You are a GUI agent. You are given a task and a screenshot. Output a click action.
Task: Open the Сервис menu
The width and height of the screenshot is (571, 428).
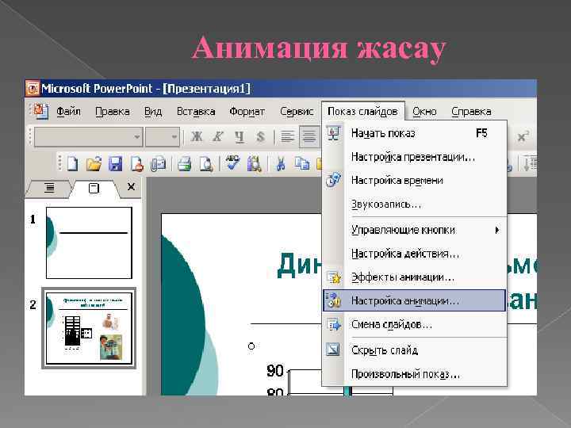[297, 112]
